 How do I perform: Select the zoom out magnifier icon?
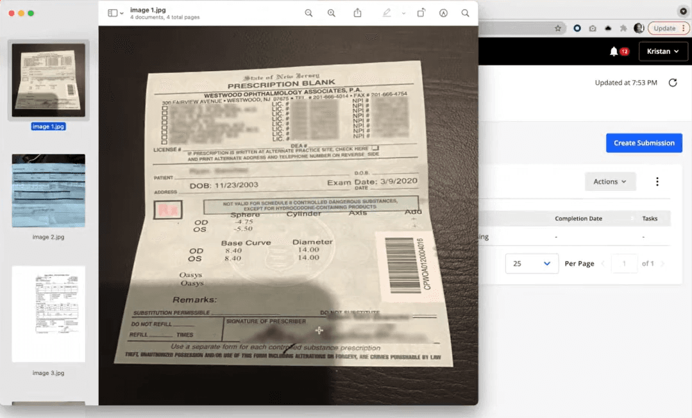tap(308, 12)
